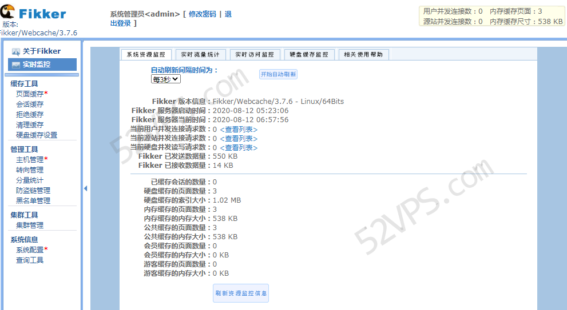Viewport: 567px width, 310px height.
Task: Open 转向管理 in the sidebar
Action: click(30, 170)
